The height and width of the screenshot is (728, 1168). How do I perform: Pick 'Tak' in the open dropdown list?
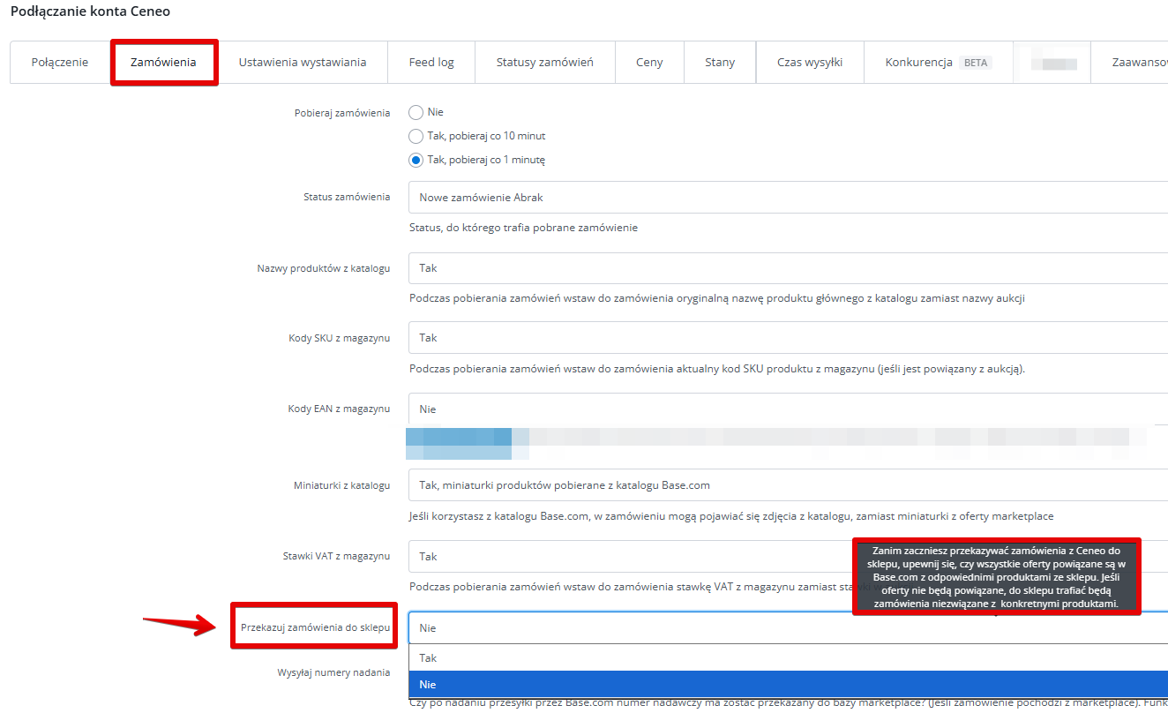[787, 658]
